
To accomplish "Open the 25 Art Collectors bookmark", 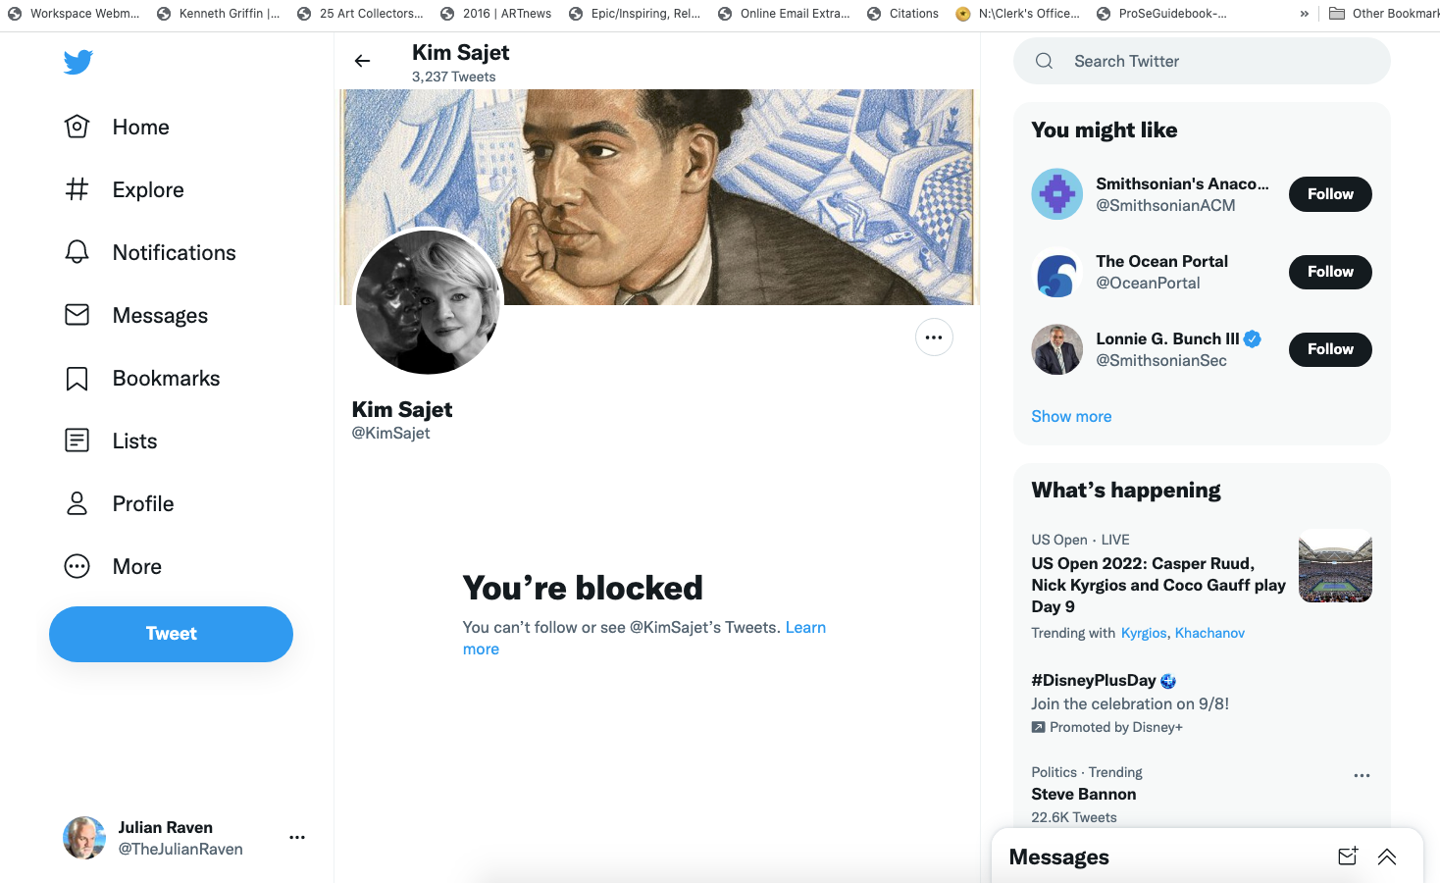I will point(360,14).
